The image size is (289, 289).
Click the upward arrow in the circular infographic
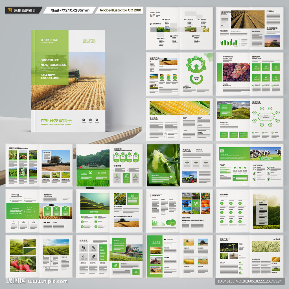click(196, 67)
